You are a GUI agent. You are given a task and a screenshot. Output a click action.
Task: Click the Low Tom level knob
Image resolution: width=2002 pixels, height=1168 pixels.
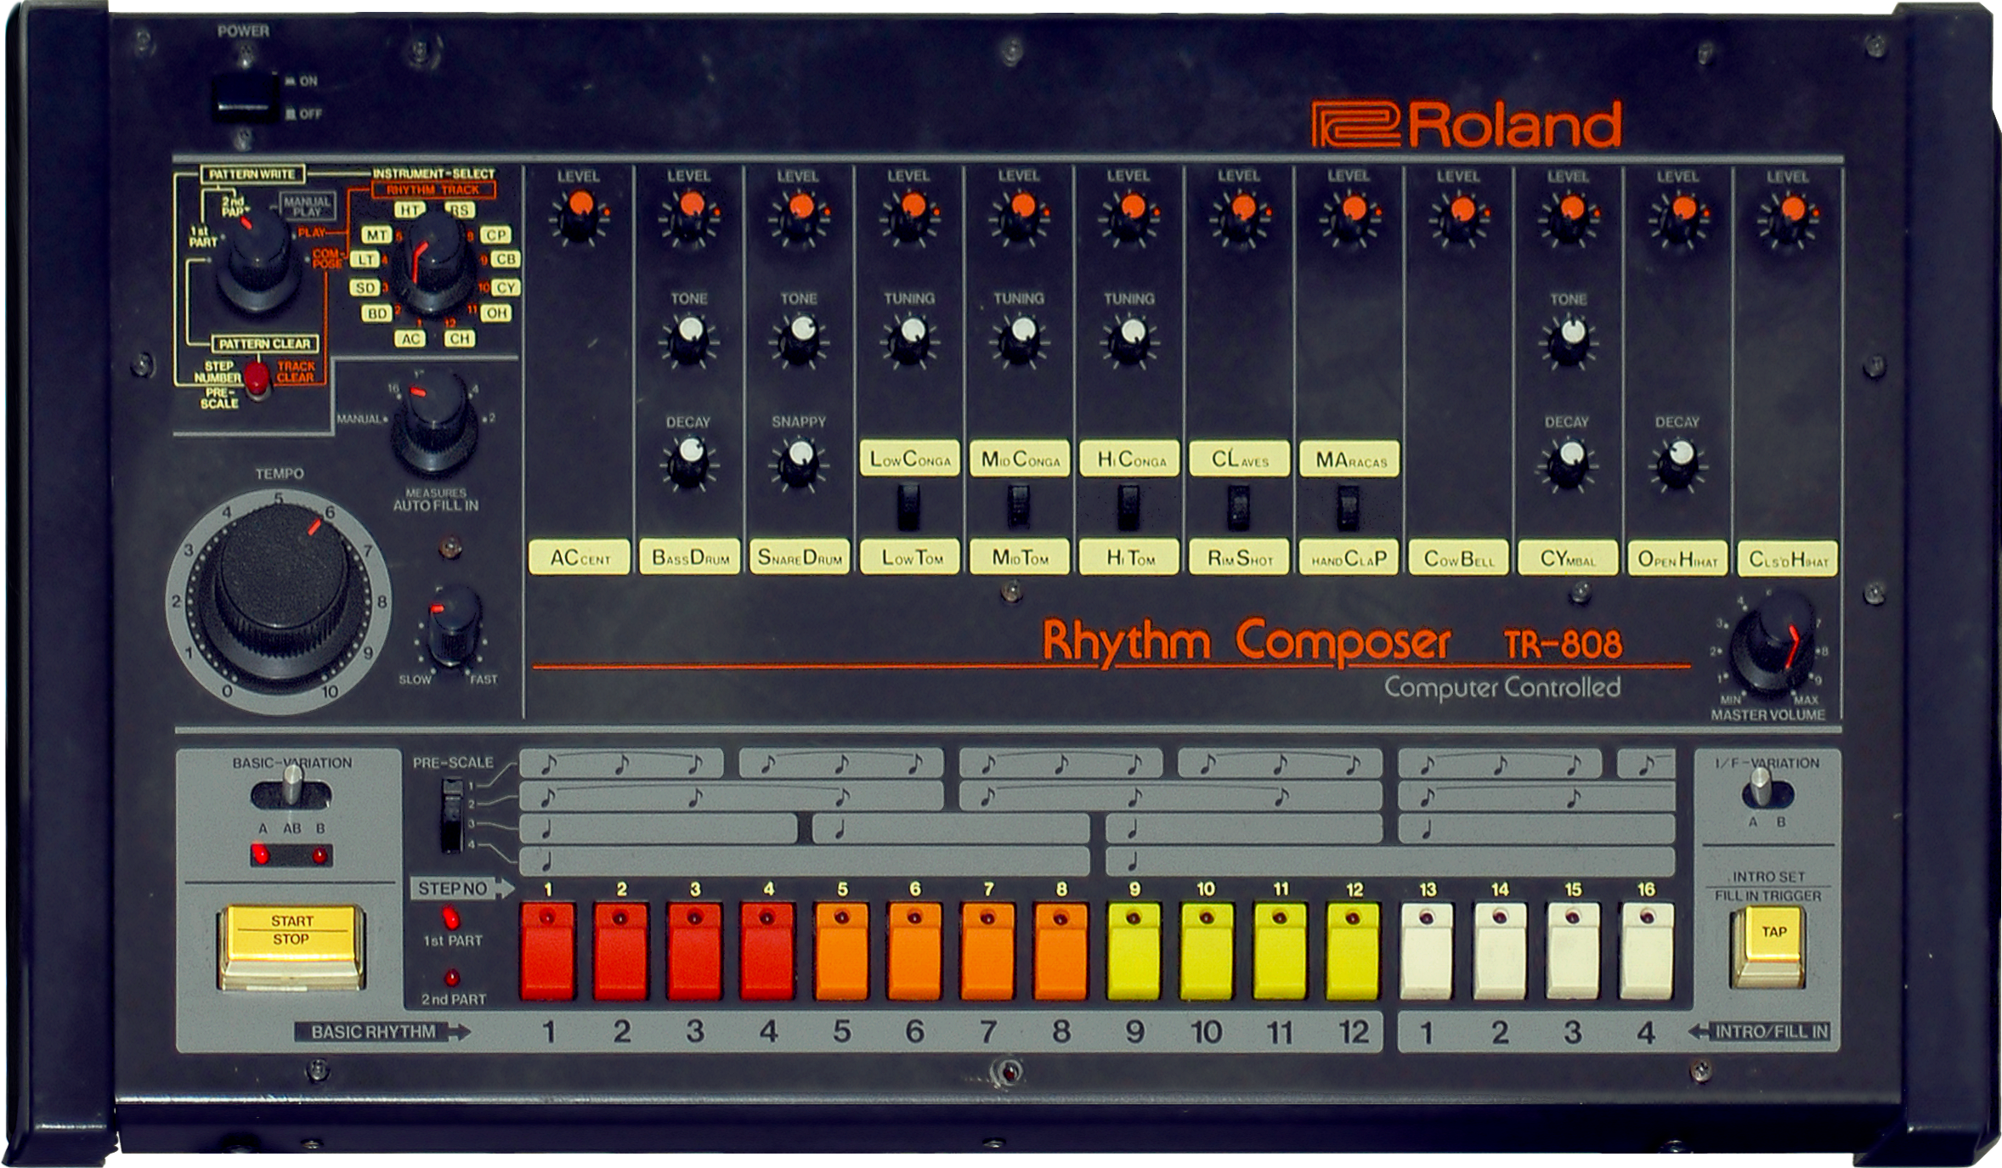(x=909, y=217)
